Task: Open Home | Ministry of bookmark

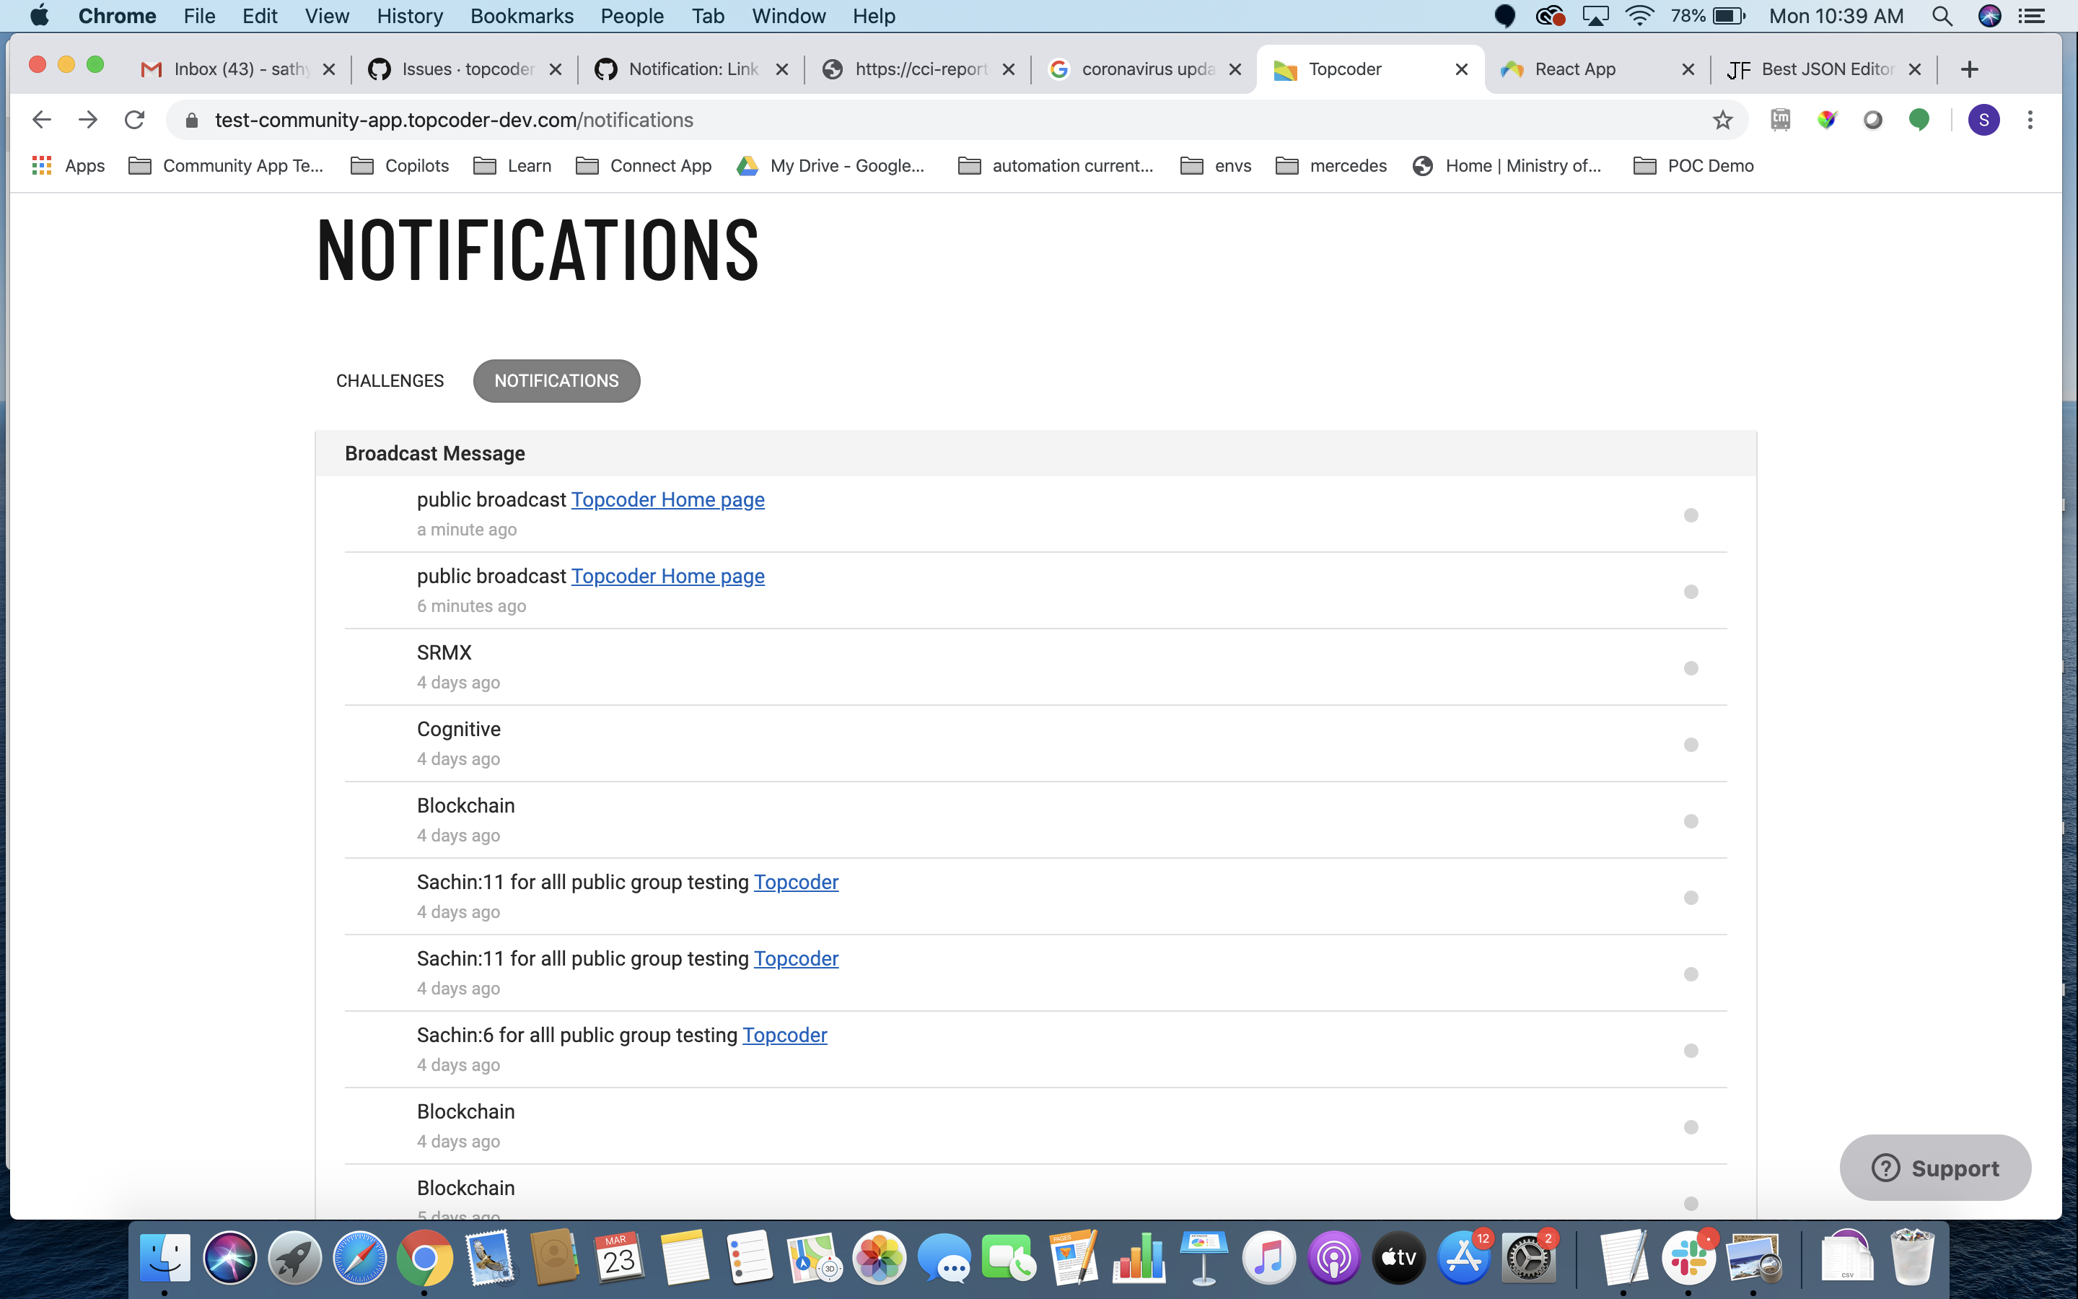Action: [1507, 165]
